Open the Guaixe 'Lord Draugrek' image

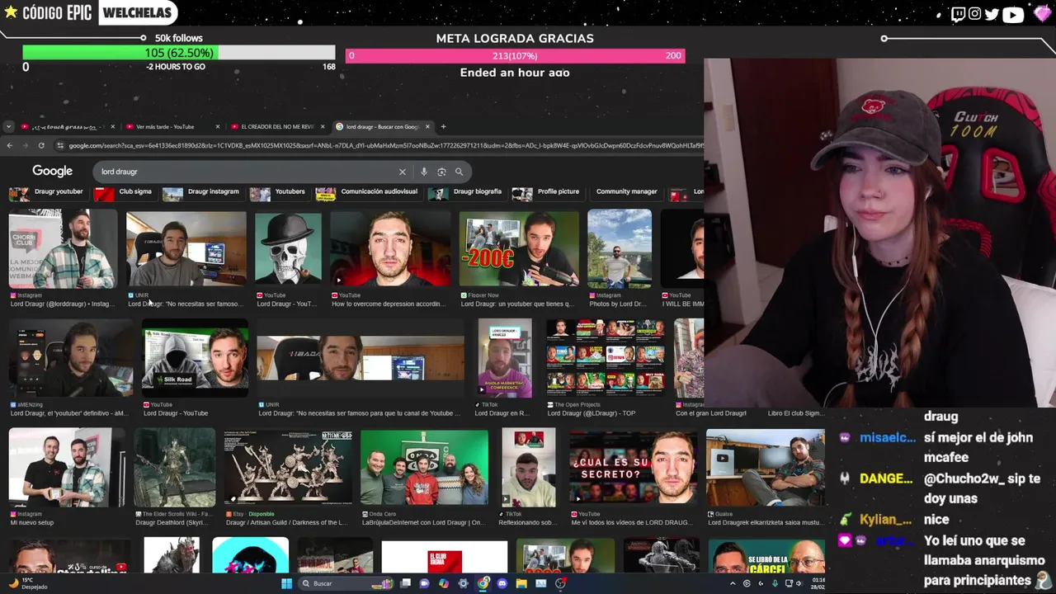(x=765, y=467)
